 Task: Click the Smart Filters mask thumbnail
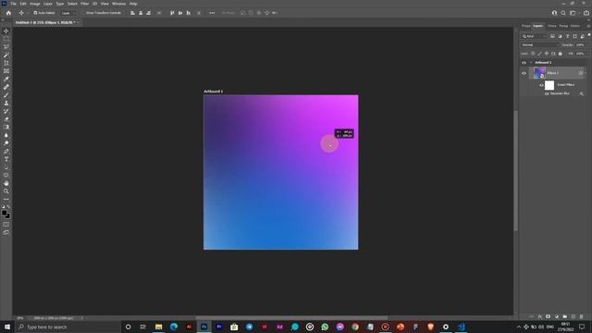click(x=549, y=85)
